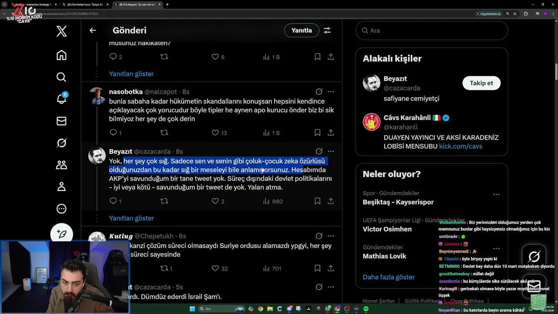Viewport: 558px width, 314px height.
Task: Open more options on Beyazıt's highlighted reply
Action: coord(331,151)
